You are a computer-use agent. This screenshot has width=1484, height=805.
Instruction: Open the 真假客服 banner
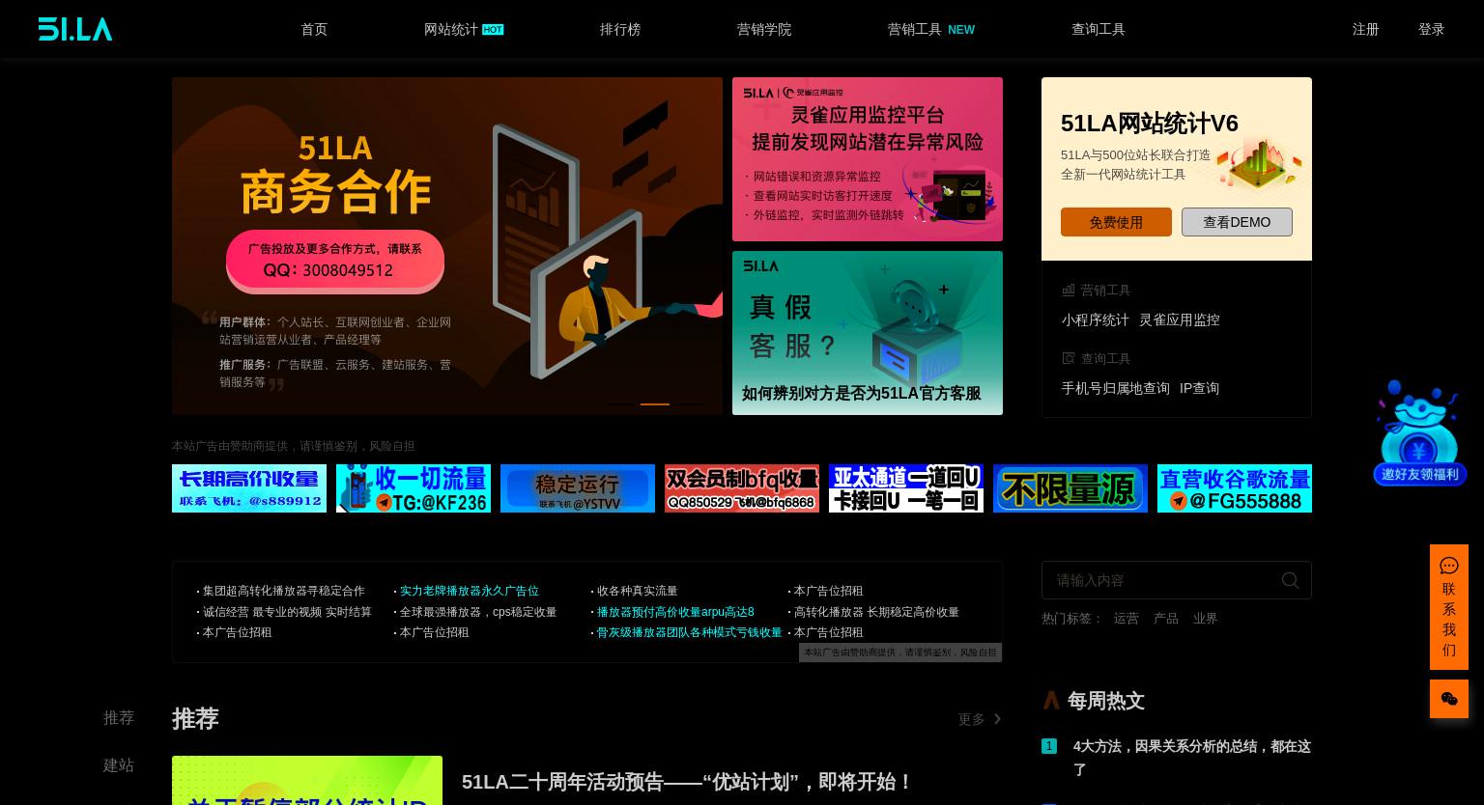tap(868, 333)
